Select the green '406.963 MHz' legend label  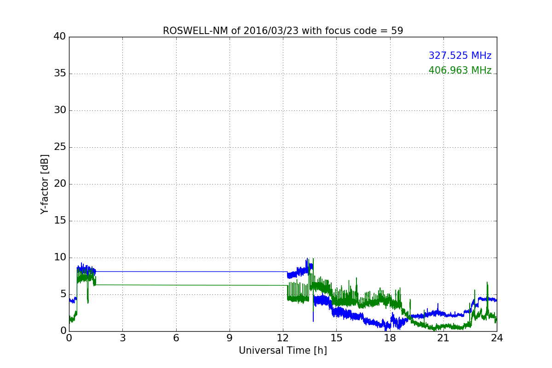460,70
